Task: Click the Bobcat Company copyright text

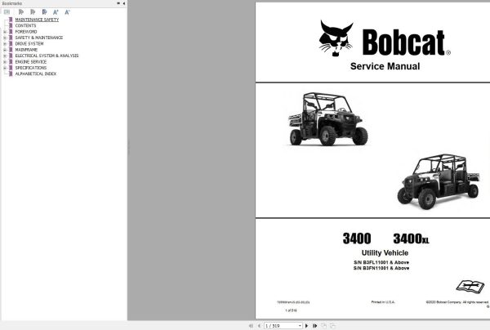Action: tap(457, 302)
